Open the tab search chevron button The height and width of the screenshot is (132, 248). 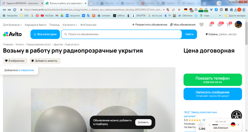[x=219, y=3]
